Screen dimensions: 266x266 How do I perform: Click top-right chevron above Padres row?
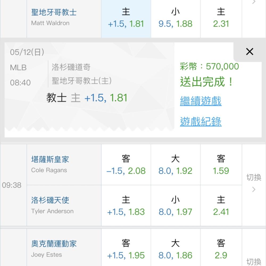click(254, 2)
